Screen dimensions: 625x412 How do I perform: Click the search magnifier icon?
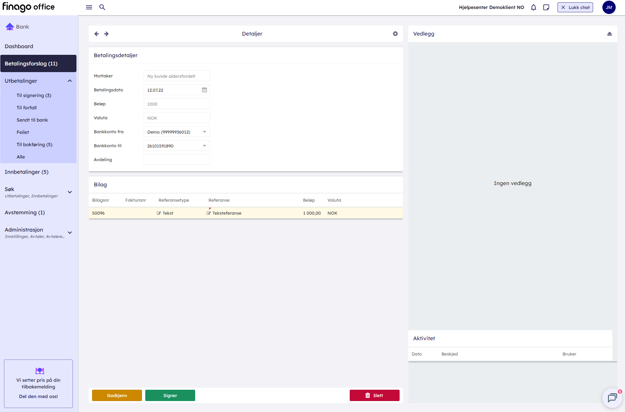tap(102, 7)
